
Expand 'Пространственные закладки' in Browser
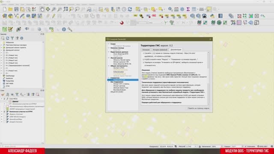(1, 45)
